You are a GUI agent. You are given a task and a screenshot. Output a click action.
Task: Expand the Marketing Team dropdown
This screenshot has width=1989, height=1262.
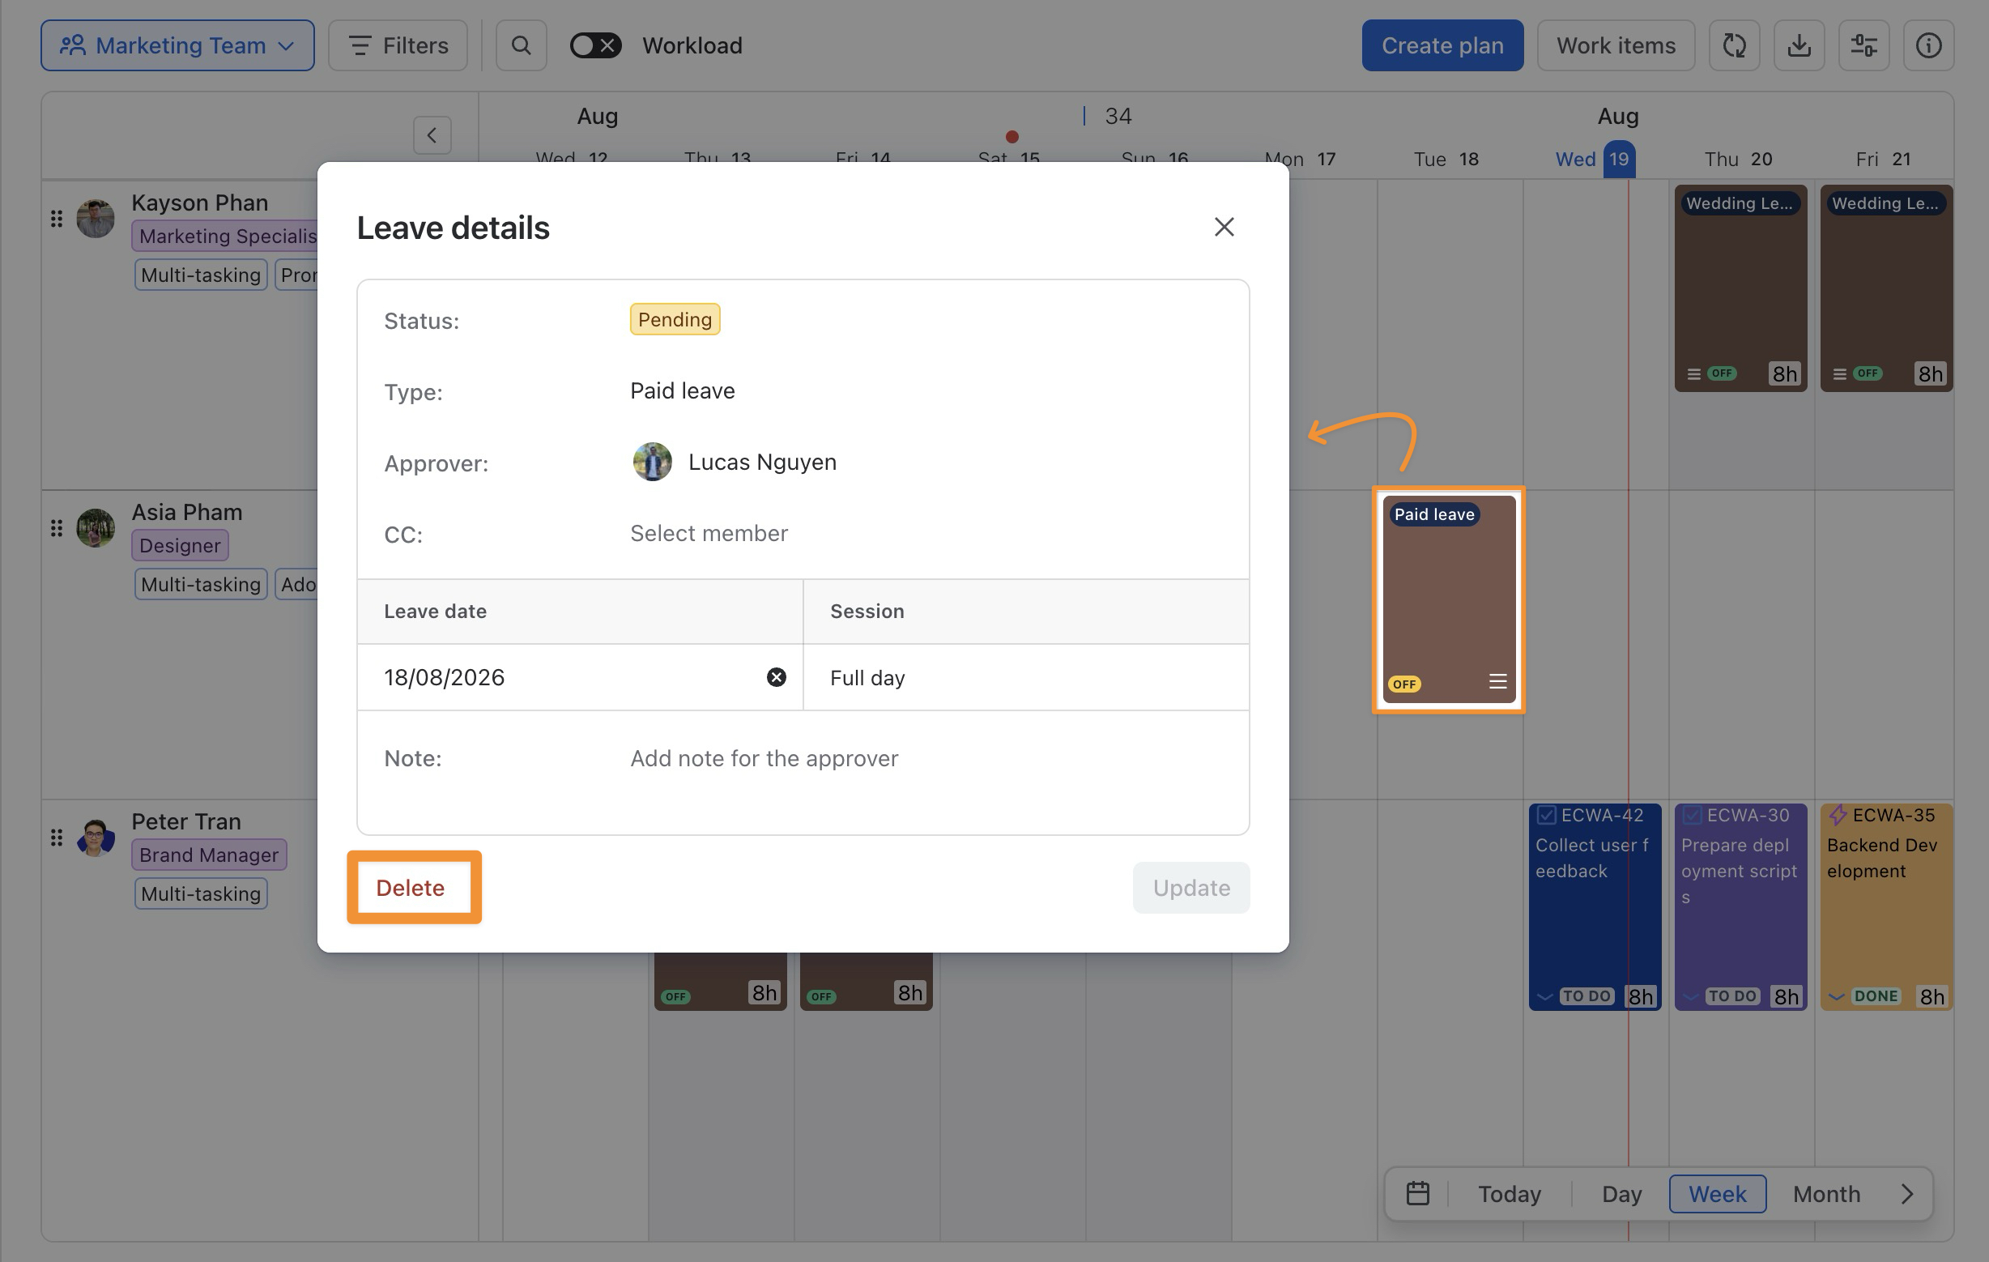click(177, 45)
